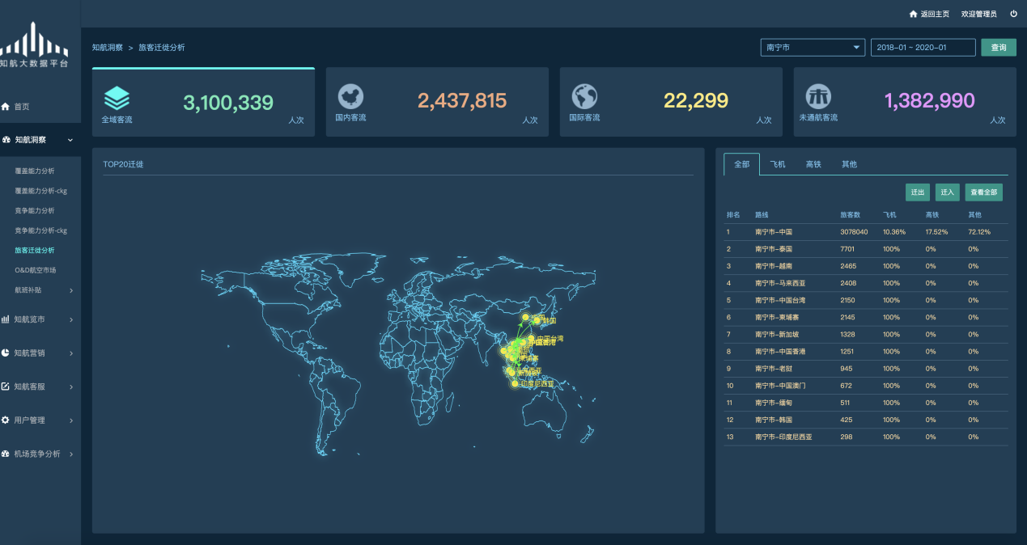Screen dimensions: 1027x545
Task: Click the home icon beside 返回主页
Action: [914, 14]
